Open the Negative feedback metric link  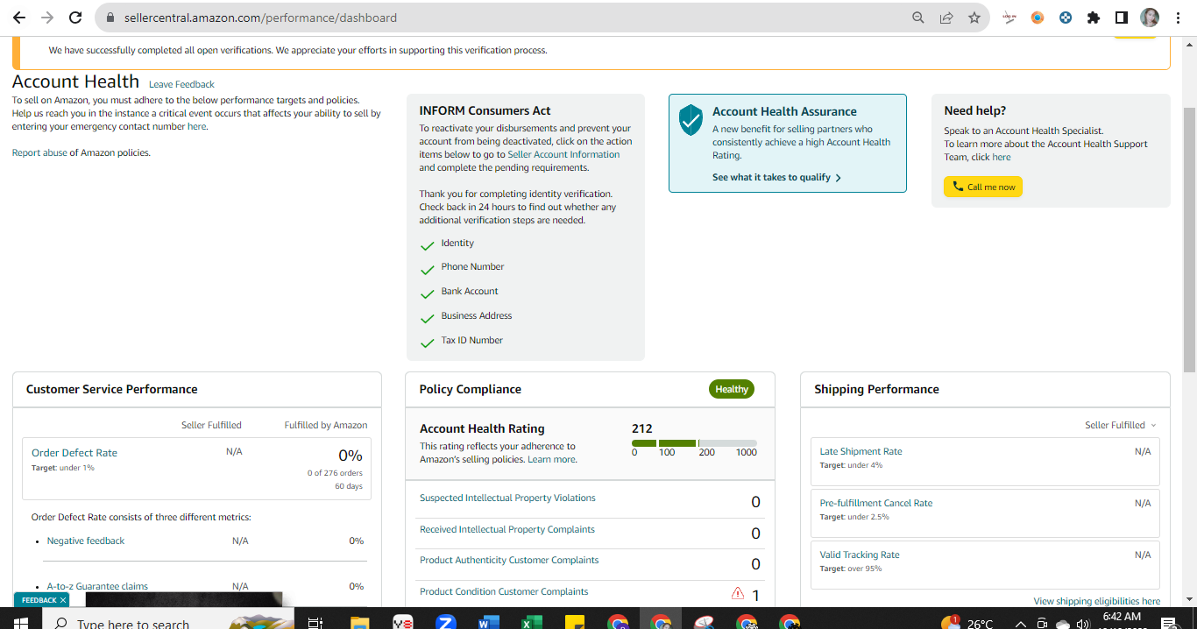(x=86, y=541)
